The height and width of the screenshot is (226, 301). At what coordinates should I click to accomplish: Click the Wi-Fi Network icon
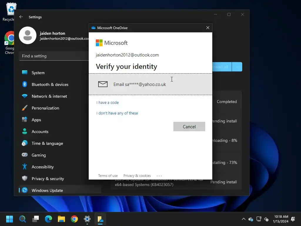(25, 96)
